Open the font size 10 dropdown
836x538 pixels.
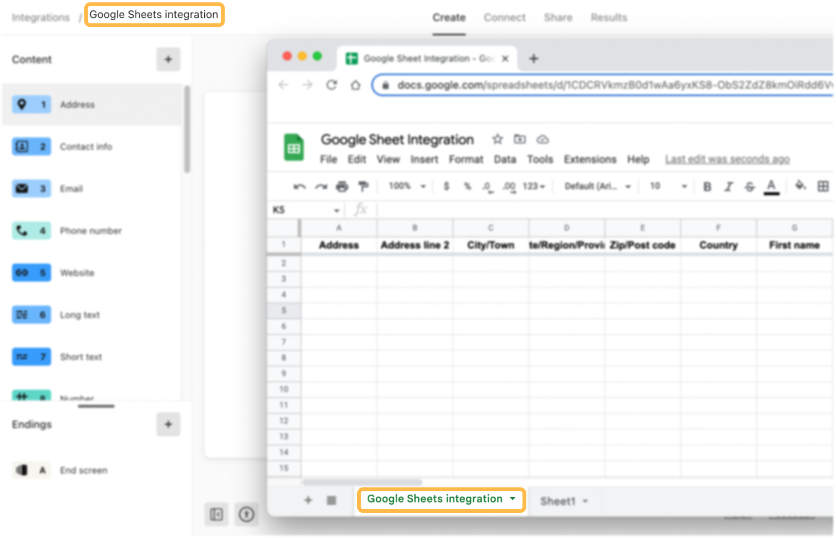(x=668, y=186)
